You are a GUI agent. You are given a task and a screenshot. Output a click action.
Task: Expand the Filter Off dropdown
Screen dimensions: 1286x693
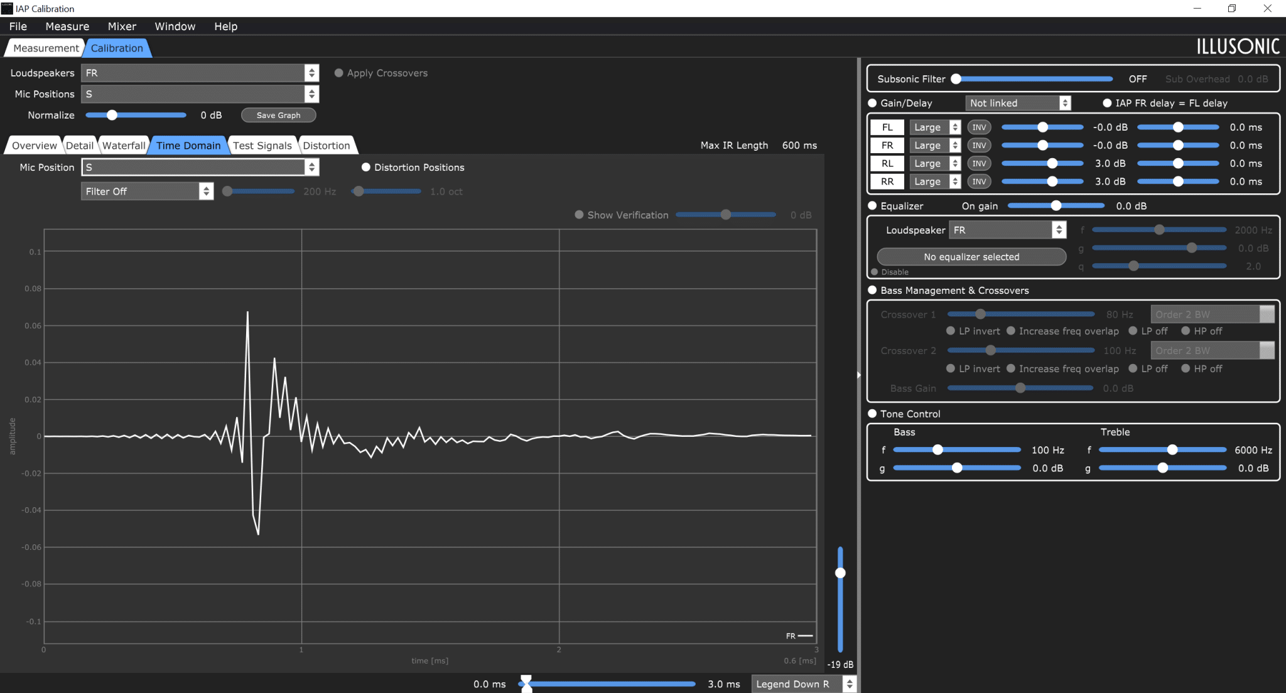coord(148,191)
